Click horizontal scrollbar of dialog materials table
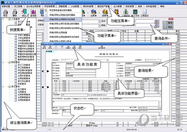The height and width of the screenshot is (132, 187). click(x=106, y=92)
